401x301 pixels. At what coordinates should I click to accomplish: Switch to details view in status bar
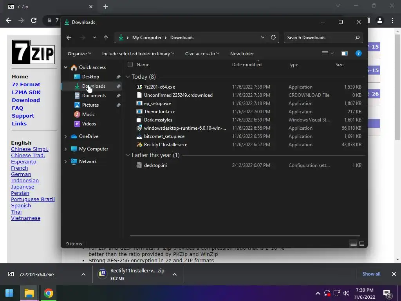[x=354, y=243]
